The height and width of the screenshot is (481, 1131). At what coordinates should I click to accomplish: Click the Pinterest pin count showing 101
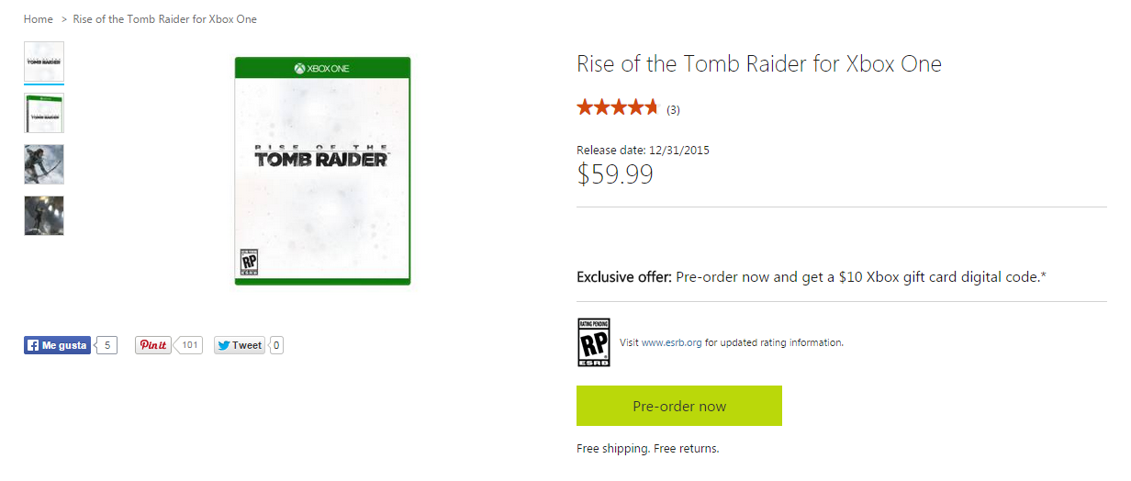click(190, 346)
